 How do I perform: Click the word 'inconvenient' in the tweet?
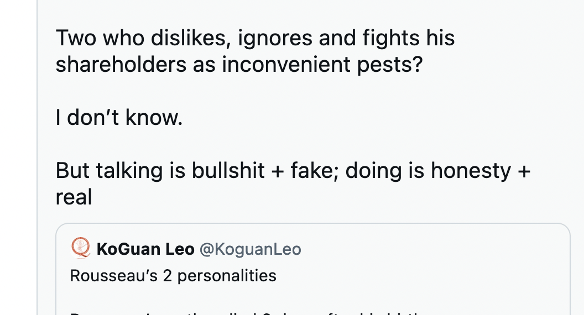pos(286,65)
